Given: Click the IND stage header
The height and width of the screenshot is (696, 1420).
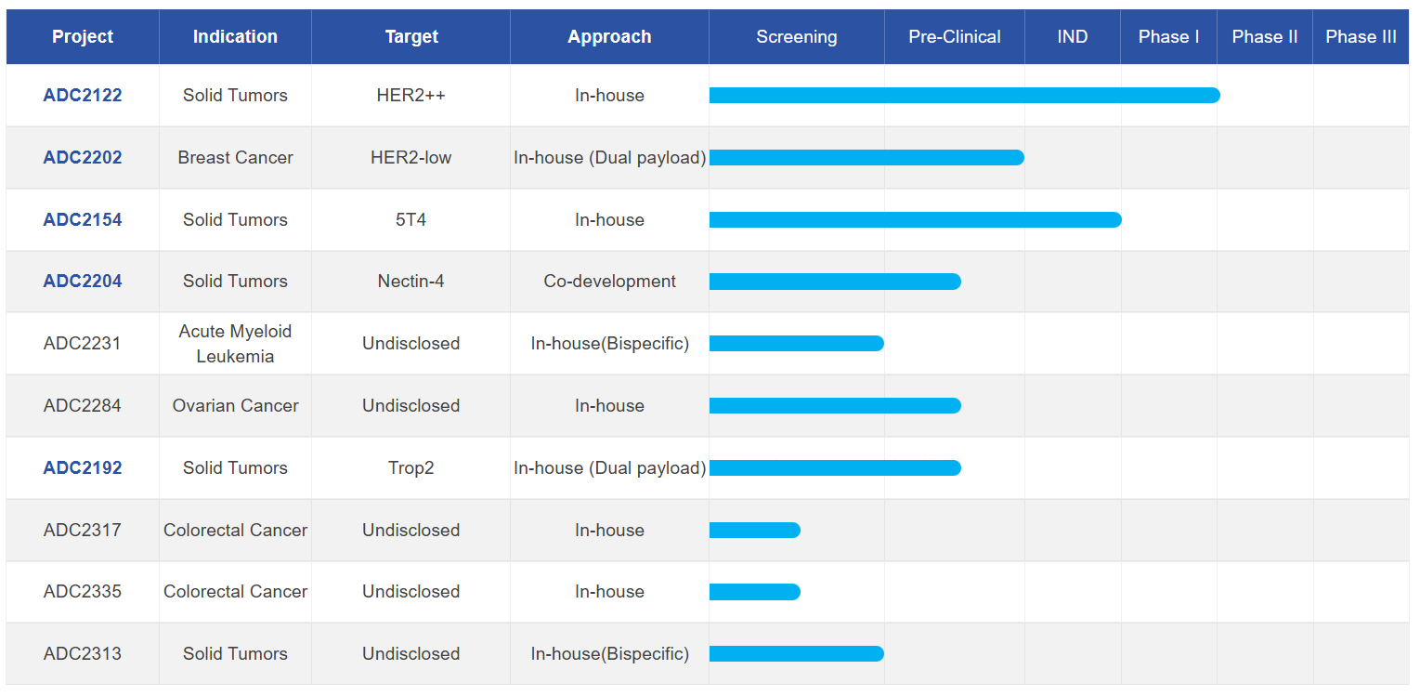Looking at the screenshot, I should pyautogui.click(x=1072, y=36).
